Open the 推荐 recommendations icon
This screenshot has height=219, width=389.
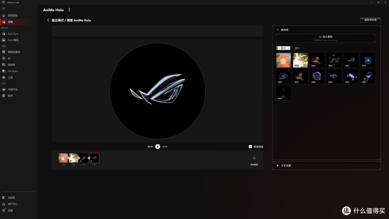[x=4, y=96]
